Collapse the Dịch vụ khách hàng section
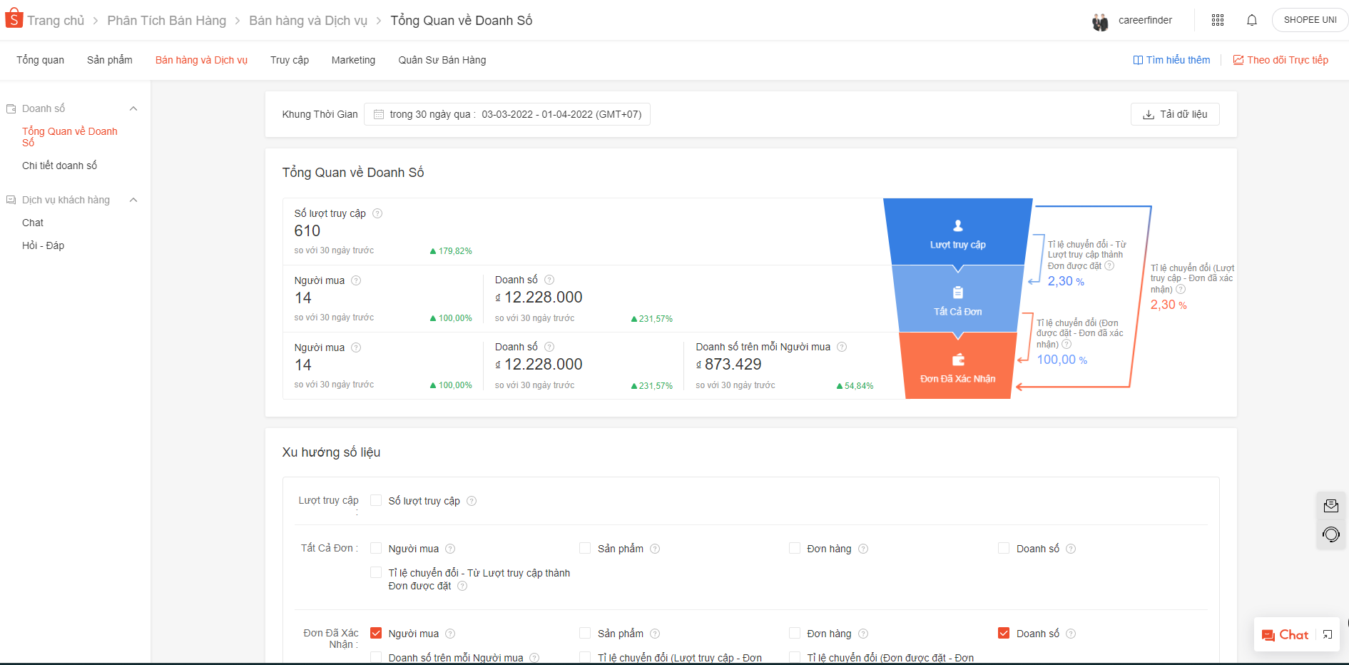 pyautogui.click(x=133, y=200)
